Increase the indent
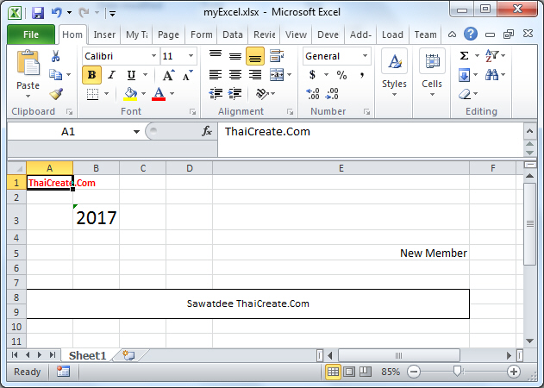 (234, 94)
